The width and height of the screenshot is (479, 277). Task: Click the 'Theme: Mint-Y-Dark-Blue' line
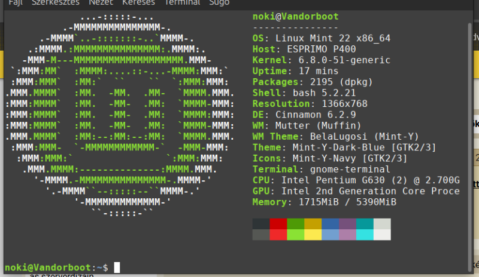coord(344,148)
